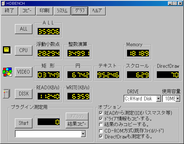Disable DirectDrawも測定する checkbox
184x144 pixels.
tap(101, 136)
